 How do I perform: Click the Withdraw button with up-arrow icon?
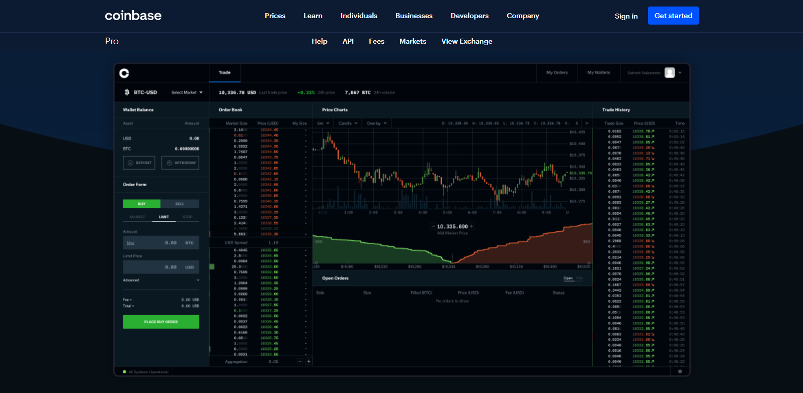[180, 163]
